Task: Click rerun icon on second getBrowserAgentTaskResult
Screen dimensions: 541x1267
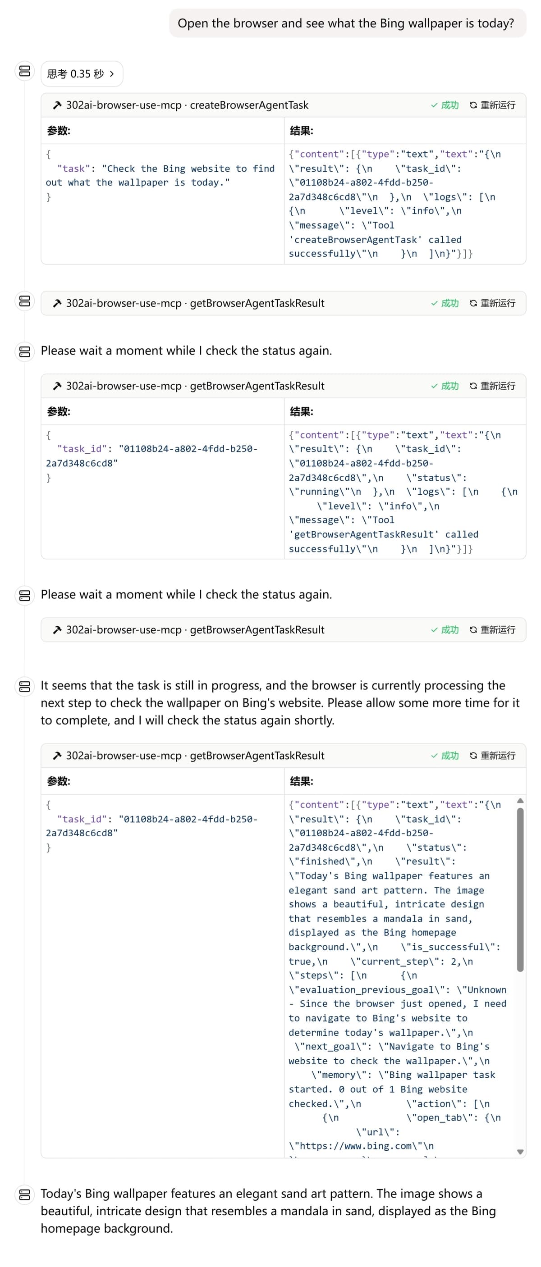Action: pyautogui.click(x=473, y=386)
